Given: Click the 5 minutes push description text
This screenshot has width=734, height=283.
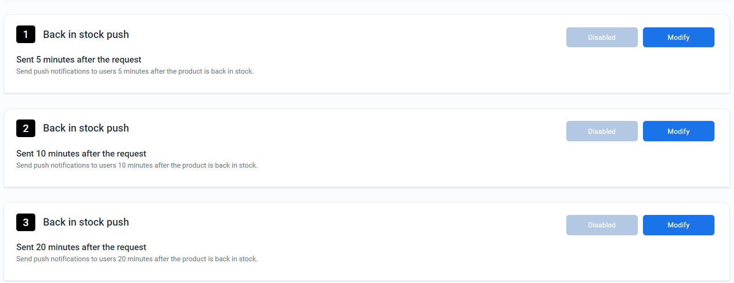Looking at the screenshot, I should (135, 71).
